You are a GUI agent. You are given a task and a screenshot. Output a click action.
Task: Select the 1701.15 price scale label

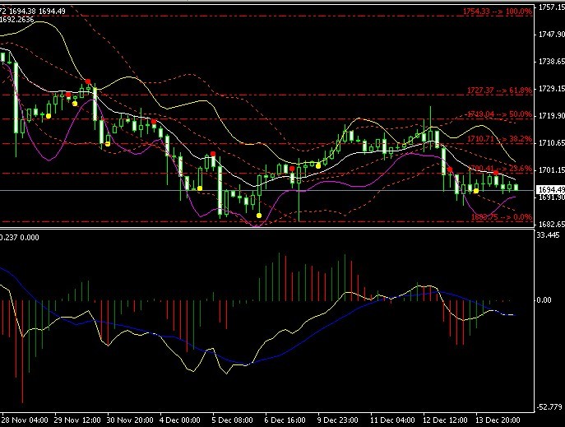pyautogui.click(x=551, y=170)
